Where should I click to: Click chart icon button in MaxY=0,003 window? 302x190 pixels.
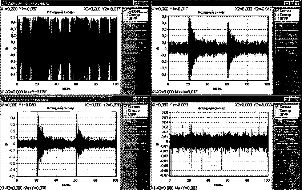[279, 122]
